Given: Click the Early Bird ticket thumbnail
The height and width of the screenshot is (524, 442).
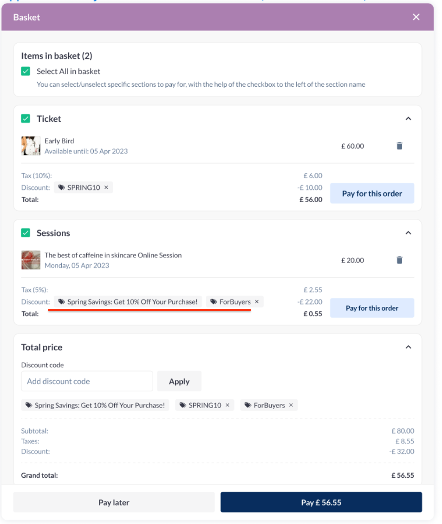Looking at the screenshot, I should tap(31, 146).
